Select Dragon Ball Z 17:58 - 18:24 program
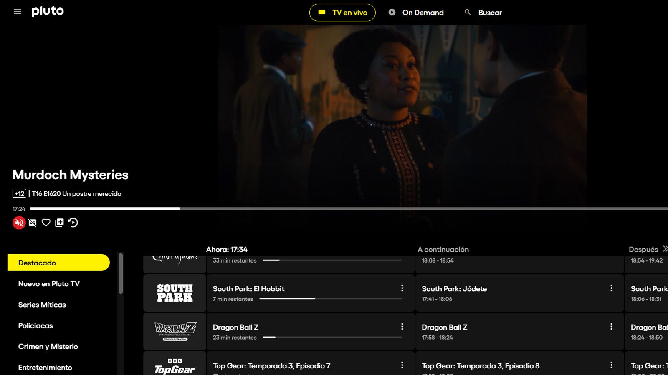 pos(519,332)
